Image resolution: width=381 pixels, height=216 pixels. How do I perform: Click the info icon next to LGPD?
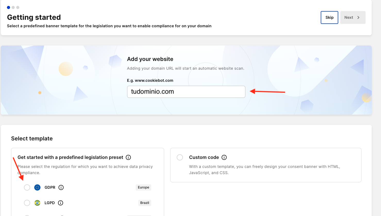(x=60, y=203)
